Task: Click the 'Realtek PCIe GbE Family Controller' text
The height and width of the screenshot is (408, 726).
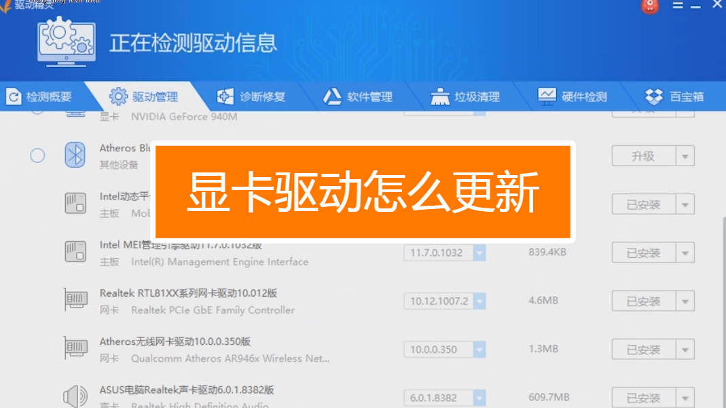Action: point(213,310)
